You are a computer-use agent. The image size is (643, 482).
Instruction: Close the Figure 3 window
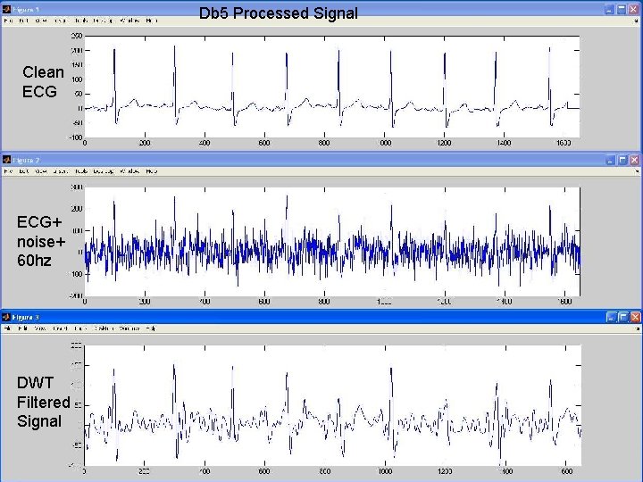(x=635, y=317)
